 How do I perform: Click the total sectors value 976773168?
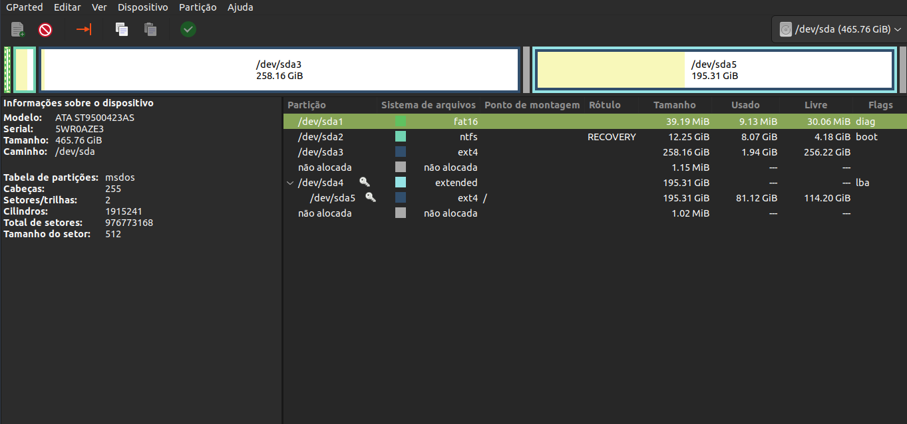tap(129, 223)
